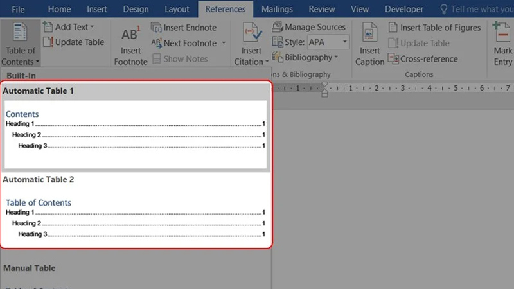Viewport: 514px width, 289px height.
Task: Open the citation Style APA combo box
Action: 327,42
